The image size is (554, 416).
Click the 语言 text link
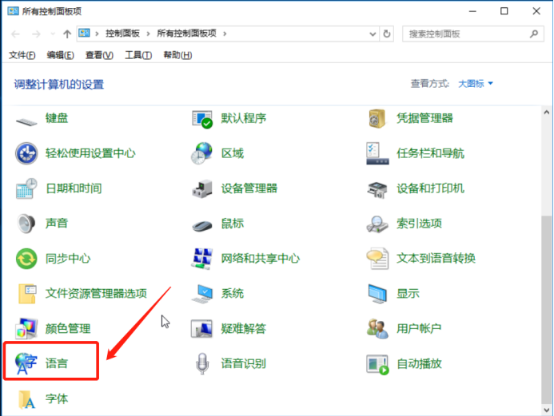57,363
